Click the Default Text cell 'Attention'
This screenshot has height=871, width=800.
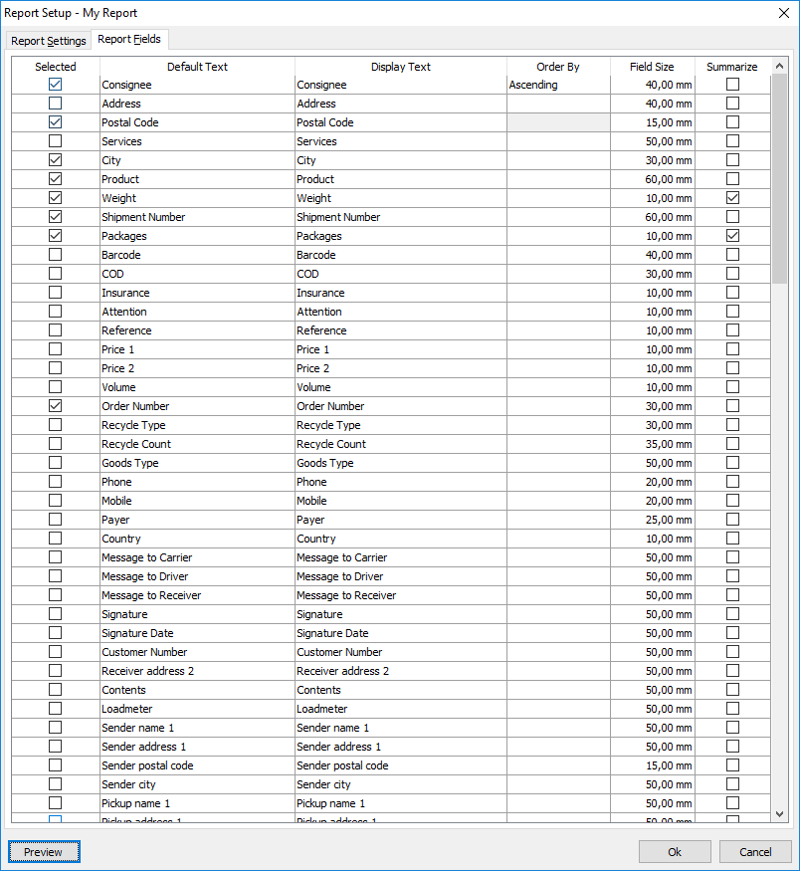(x=198, y=312)
